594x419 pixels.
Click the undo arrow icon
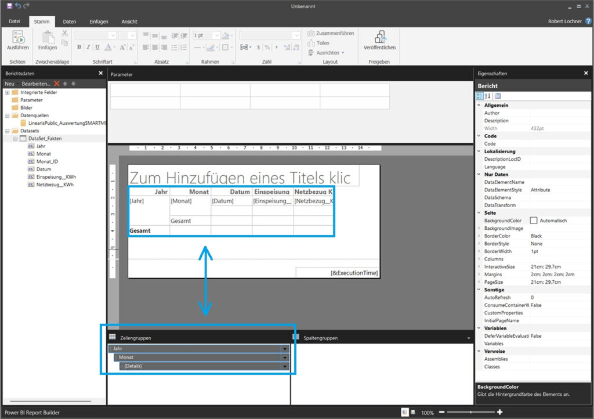(x=17, y=6)
